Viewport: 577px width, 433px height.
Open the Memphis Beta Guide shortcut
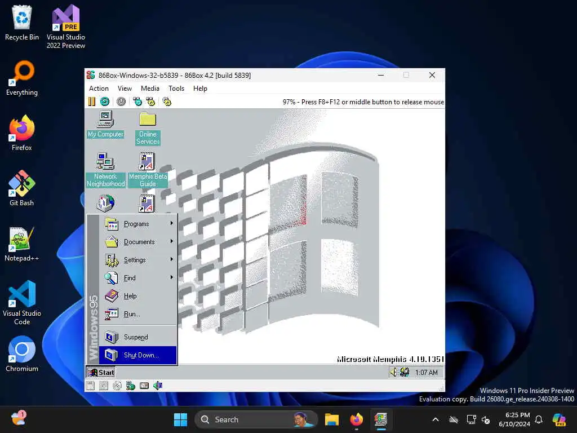(148, 169)
